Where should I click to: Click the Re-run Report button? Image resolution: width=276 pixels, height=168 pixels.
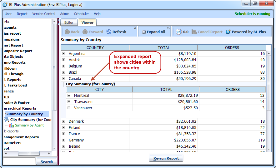(166, 158)
